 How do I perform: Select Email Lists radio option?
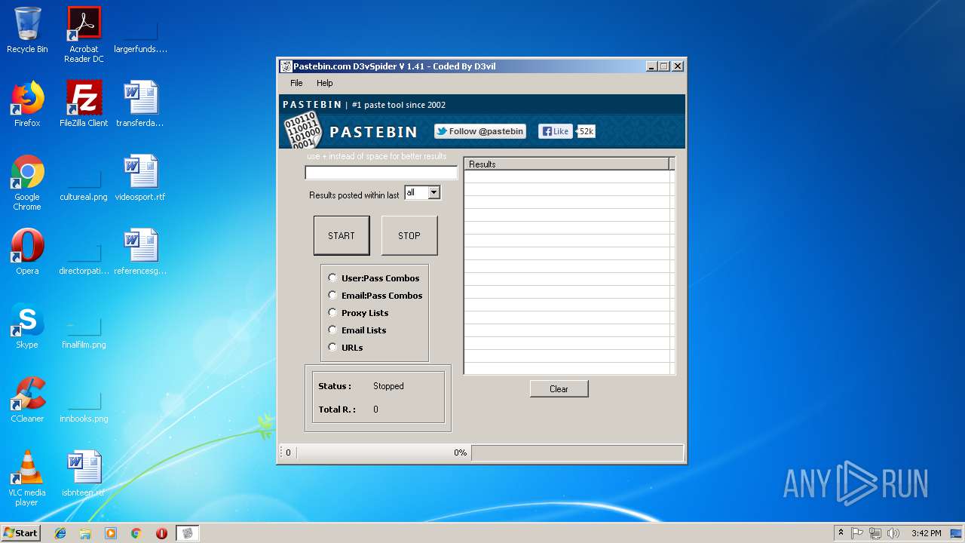(357, 330)
